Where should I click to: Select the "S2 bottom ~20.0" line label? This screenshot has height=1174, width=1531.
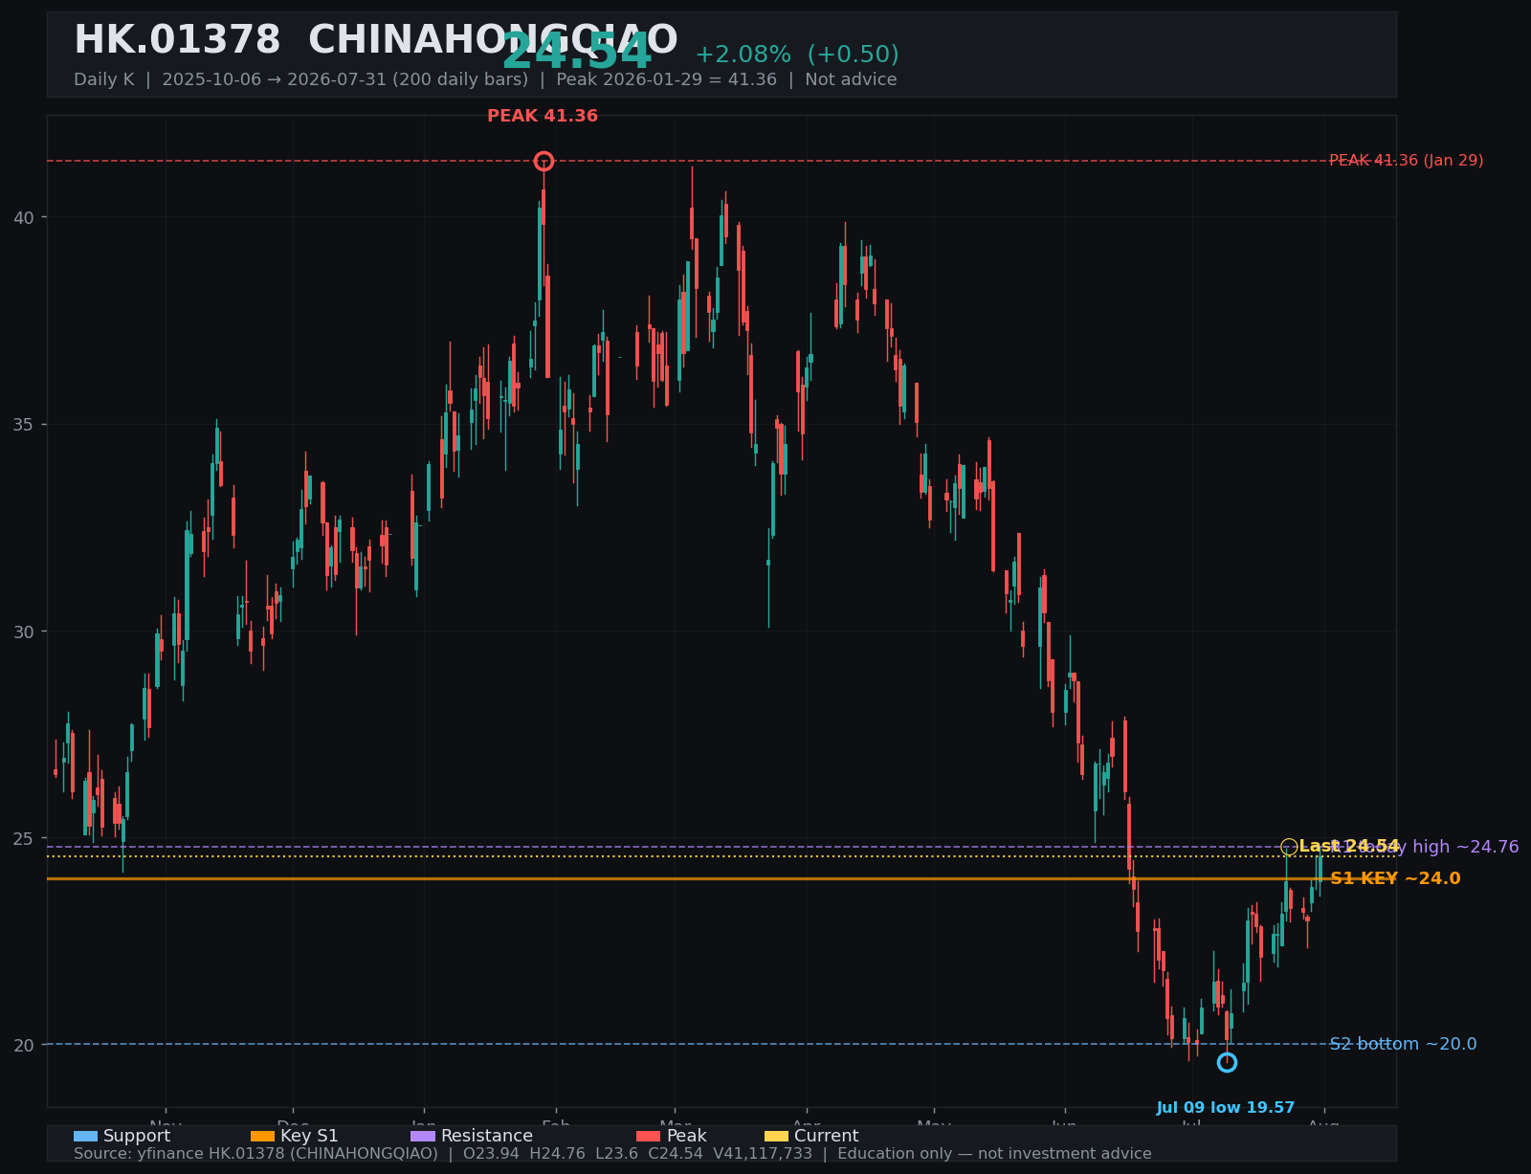tap(1403, 1044)
